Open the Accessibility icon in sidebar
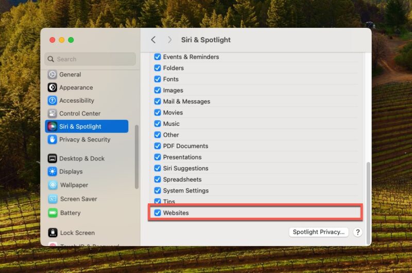Screen dimensions: 412x273 pyautogui.click(x=53, y=100)
